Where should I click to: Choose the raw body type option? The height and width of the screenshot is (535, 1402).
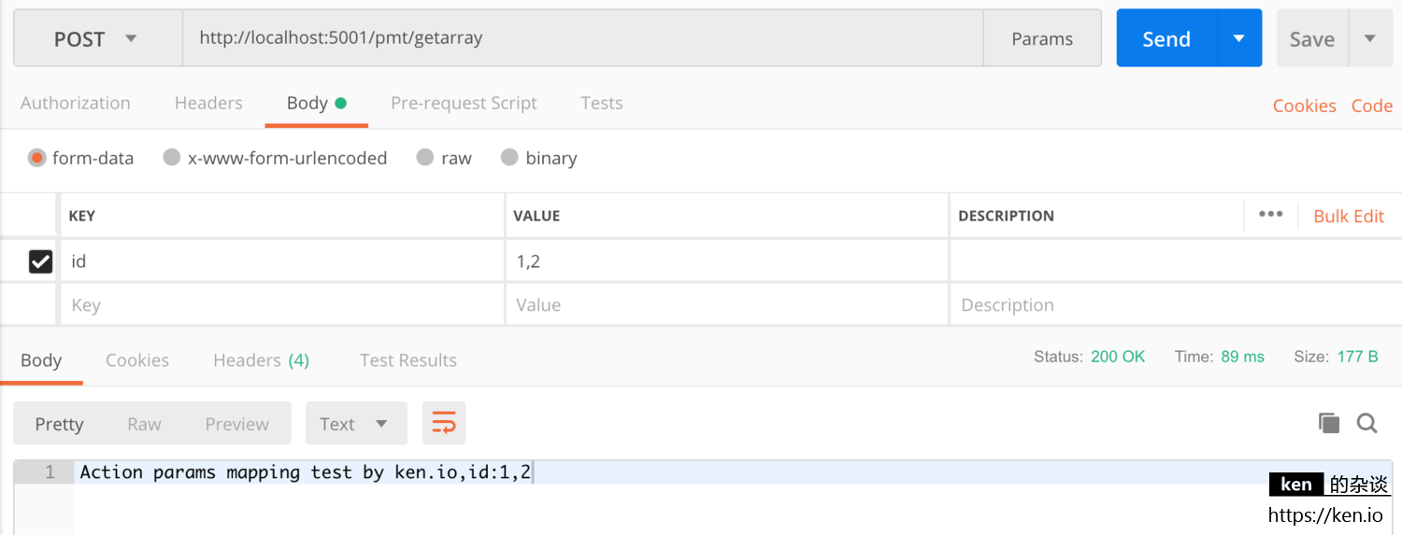[425, 158]
